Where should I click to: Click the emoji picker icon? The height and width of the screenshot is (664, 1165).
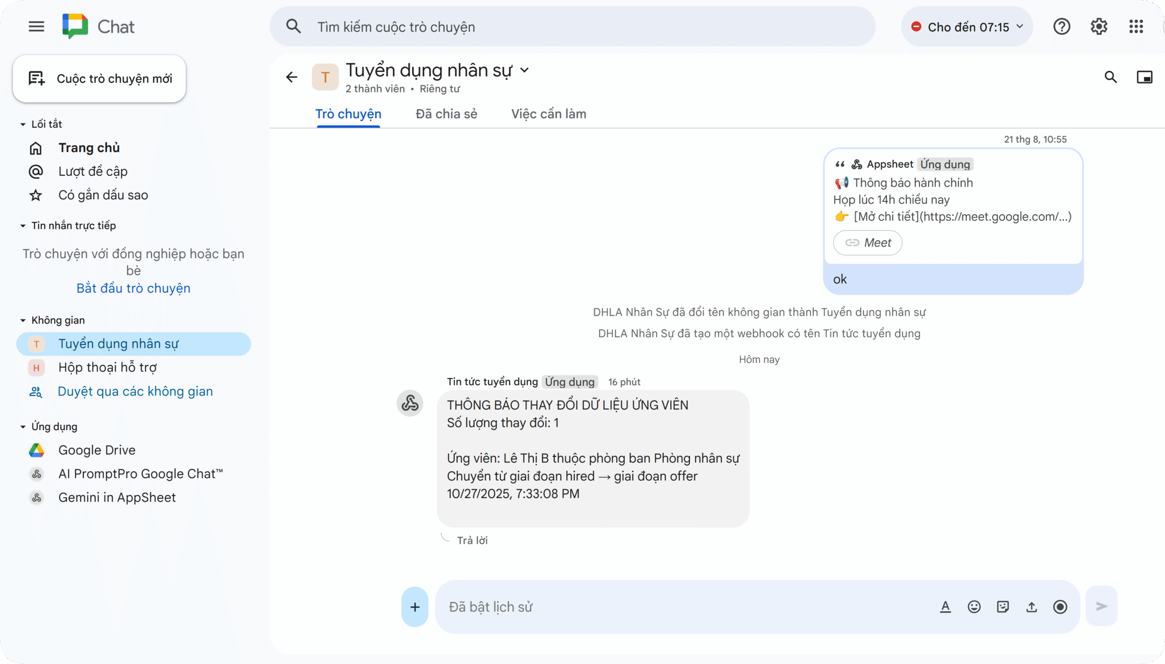974,607
